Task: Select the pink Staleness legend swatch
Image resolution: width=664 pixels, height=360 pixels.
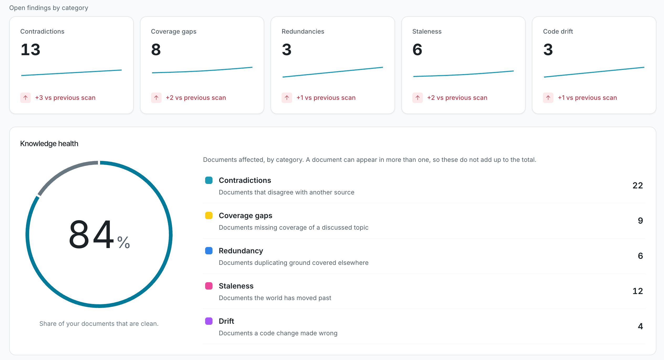Action: pos(209,286)
